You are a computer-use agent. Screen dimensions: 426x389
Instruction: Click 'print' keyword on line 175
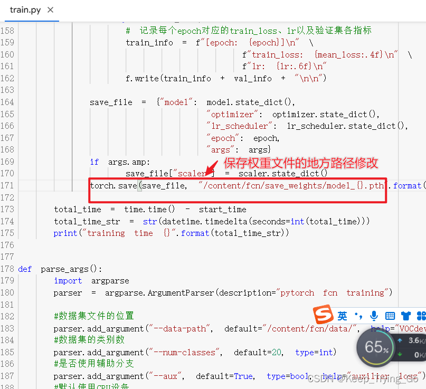(65, 233)
